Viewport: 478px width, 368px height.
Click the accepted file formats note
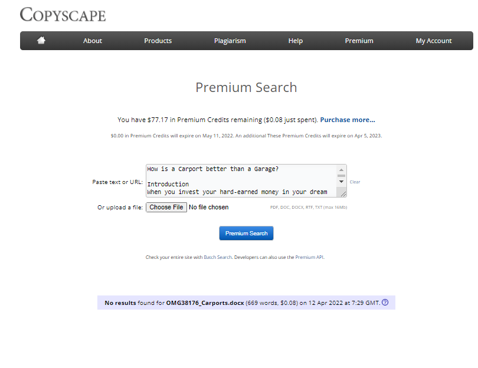(x=309, y=207)
